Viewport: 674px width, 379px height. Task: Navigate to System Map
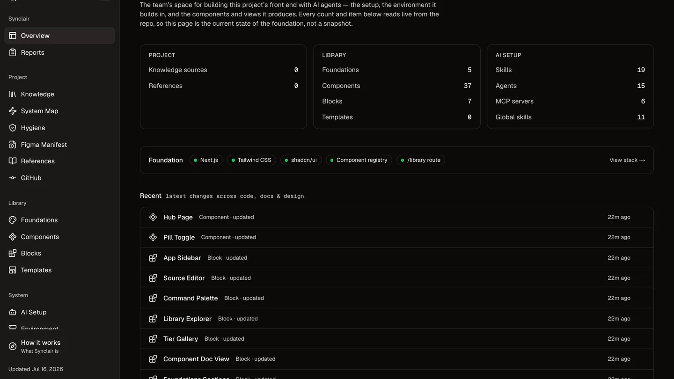click(x=59, y=111)
